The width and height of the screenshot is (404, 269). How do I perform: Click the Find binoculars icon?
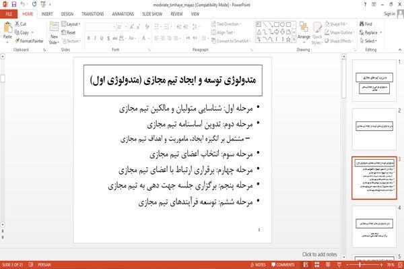tap(362, 24)
